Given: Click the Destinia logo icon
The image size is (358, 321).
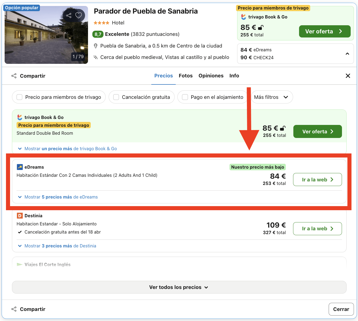Looking at the screenshot, I should (20, 216).
